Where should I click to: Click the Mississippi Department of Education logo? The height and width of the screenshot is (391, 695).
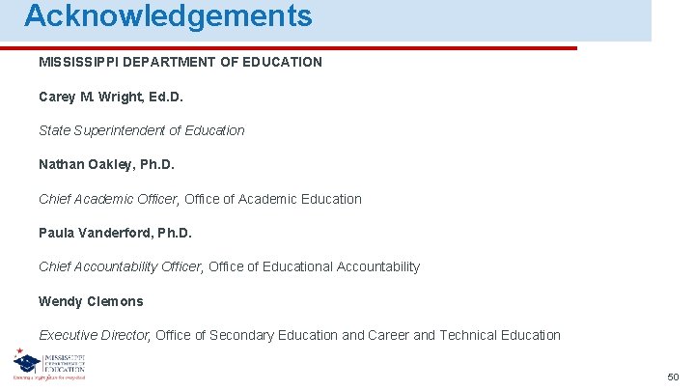(50, 365)
